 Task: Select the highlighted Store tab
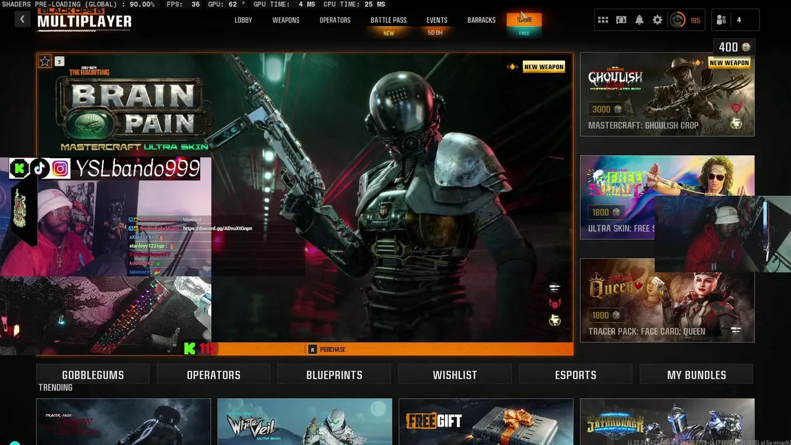(x=524, y=20)
